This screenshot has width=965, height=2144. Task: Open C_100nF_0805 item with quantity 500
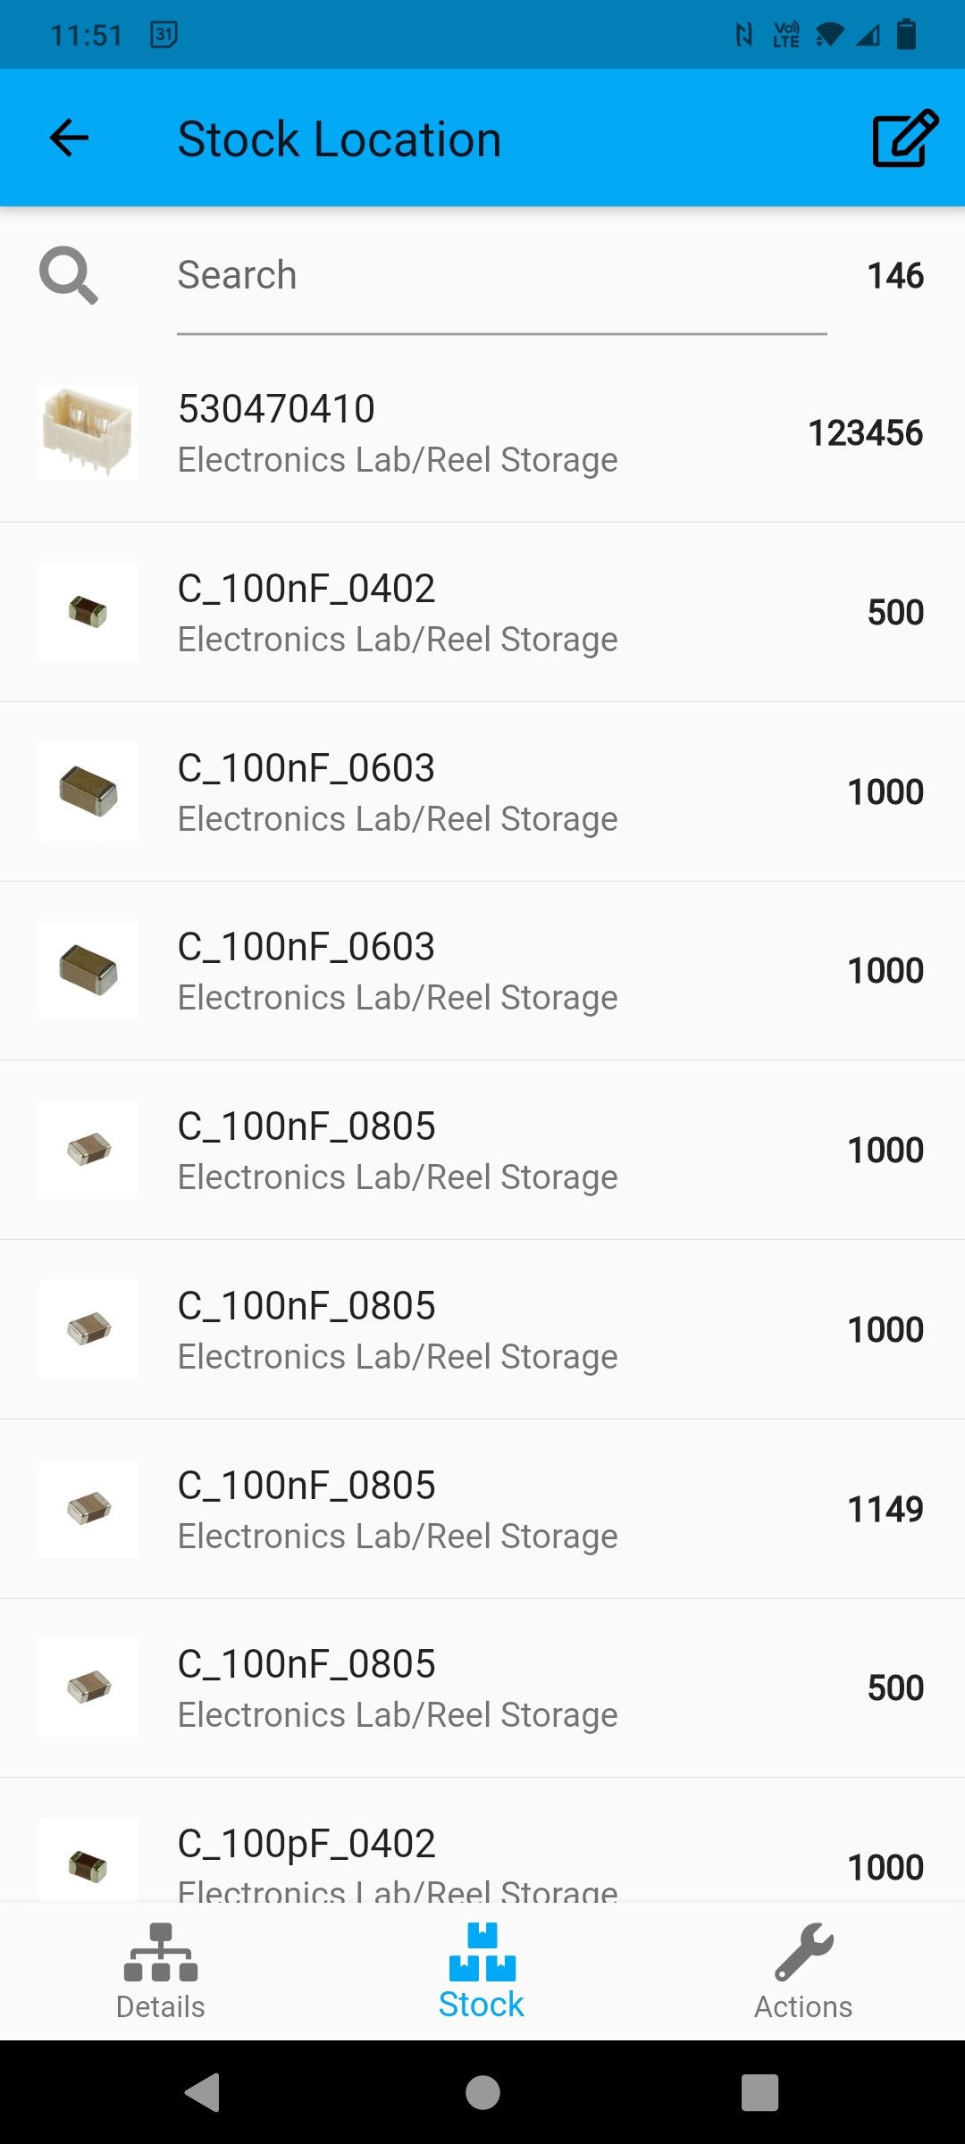coord(482,1688)
